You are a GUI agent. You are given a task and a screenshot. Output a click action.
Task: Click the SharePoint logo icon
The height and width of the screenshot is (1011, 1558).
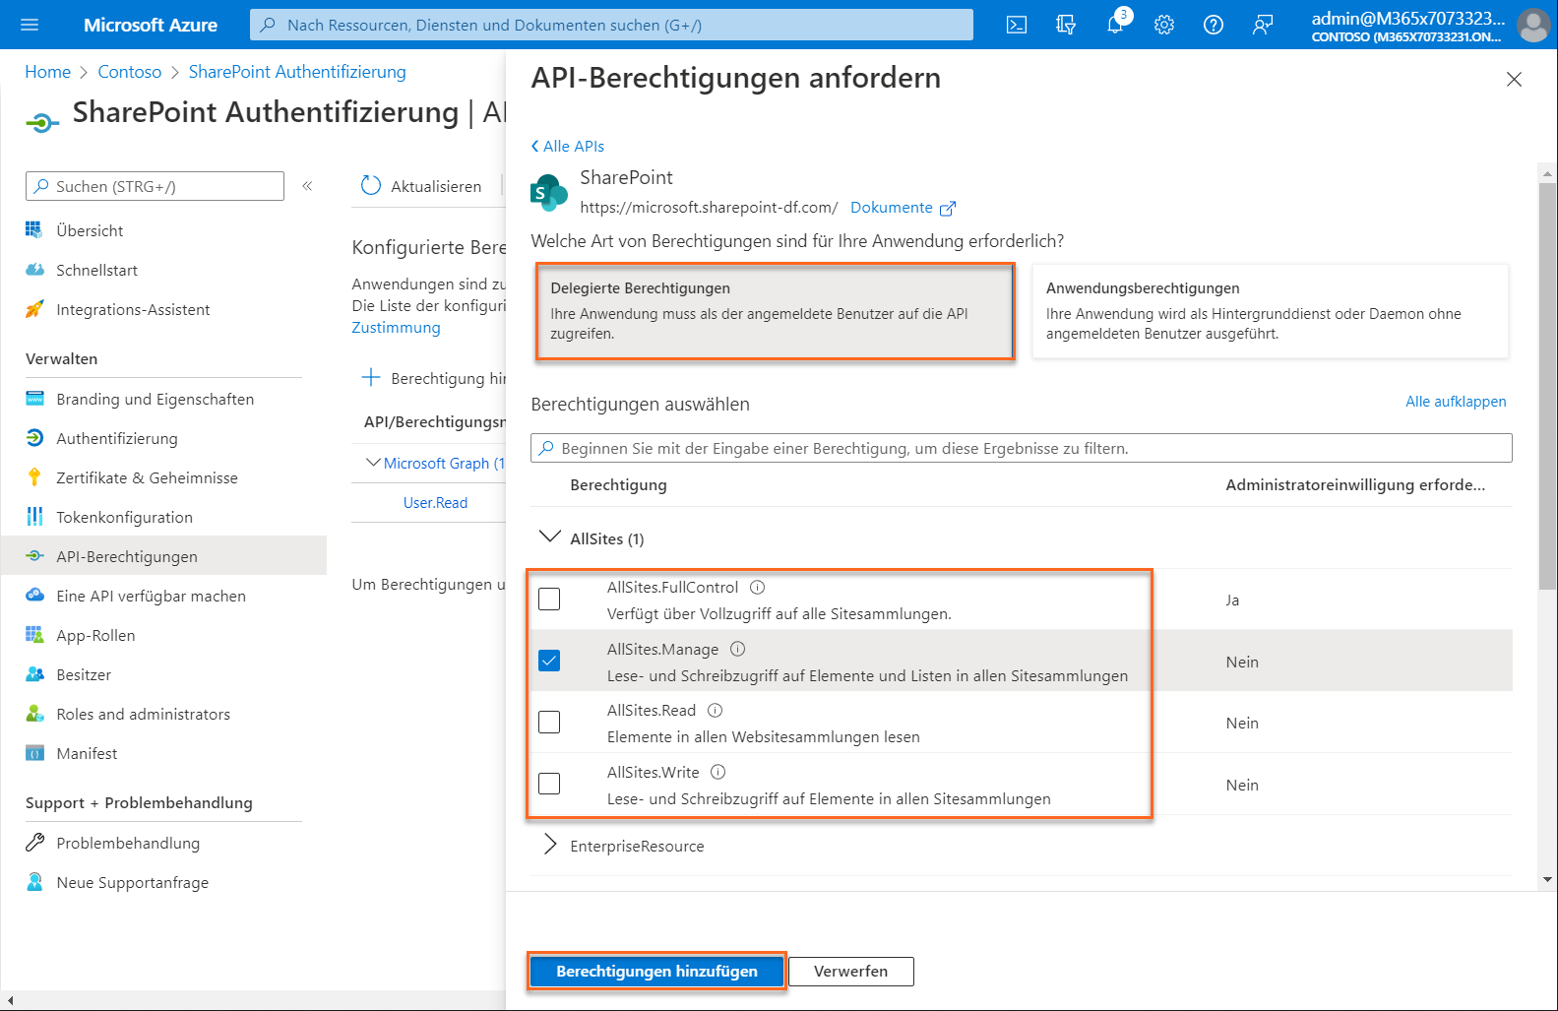[549, 193]
